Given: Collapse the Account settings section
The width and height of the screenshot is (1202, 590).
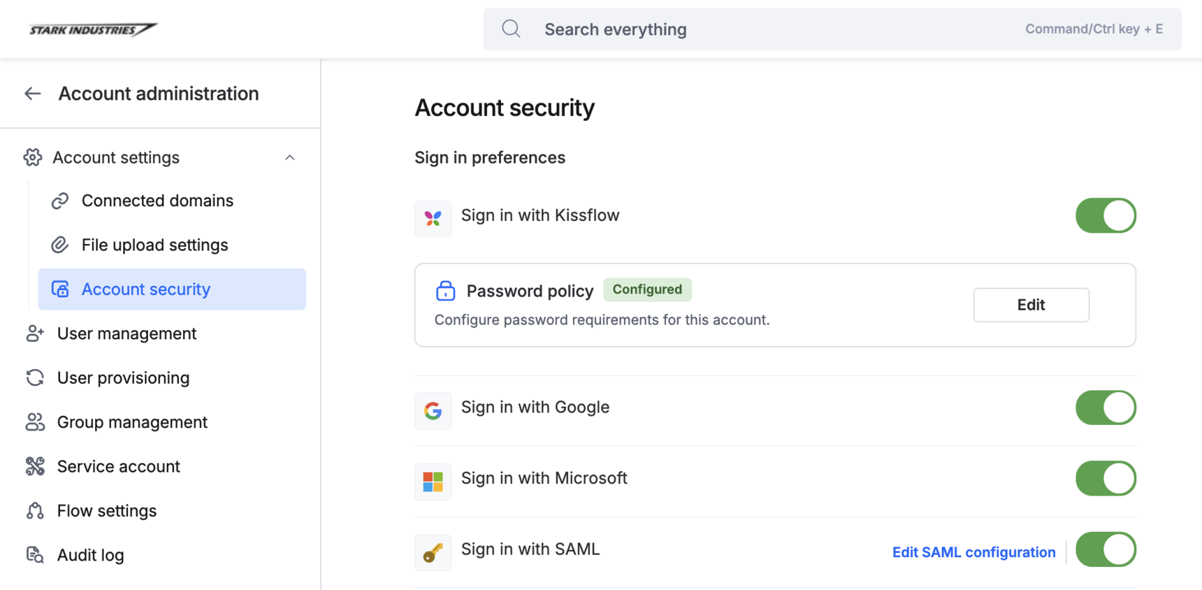Looking at the screenshot, I should click(290, 158).
